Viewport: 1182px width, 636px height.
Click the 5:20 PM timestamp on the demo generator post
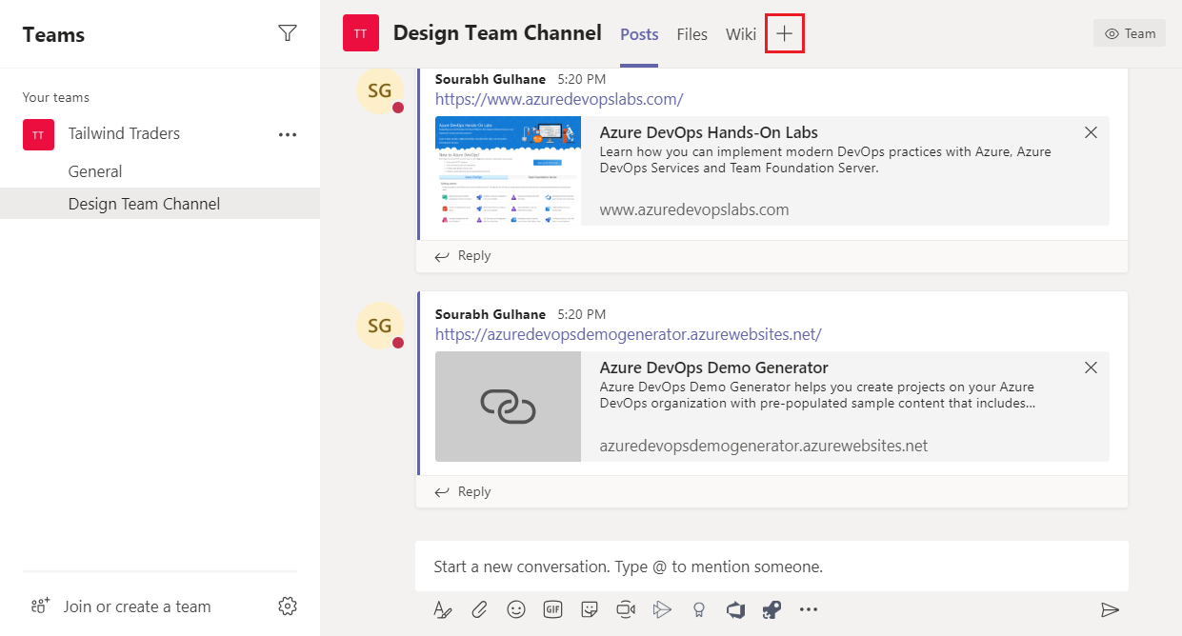582,314
